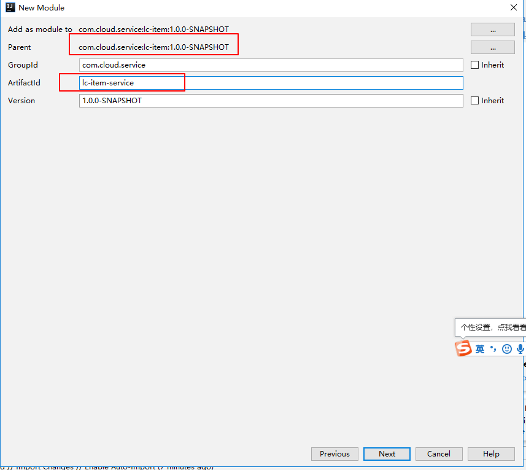Cancel the New Module dialog
Image resolution: width=526 pixels, height=470 pixels.
click(x=439, y=453)
